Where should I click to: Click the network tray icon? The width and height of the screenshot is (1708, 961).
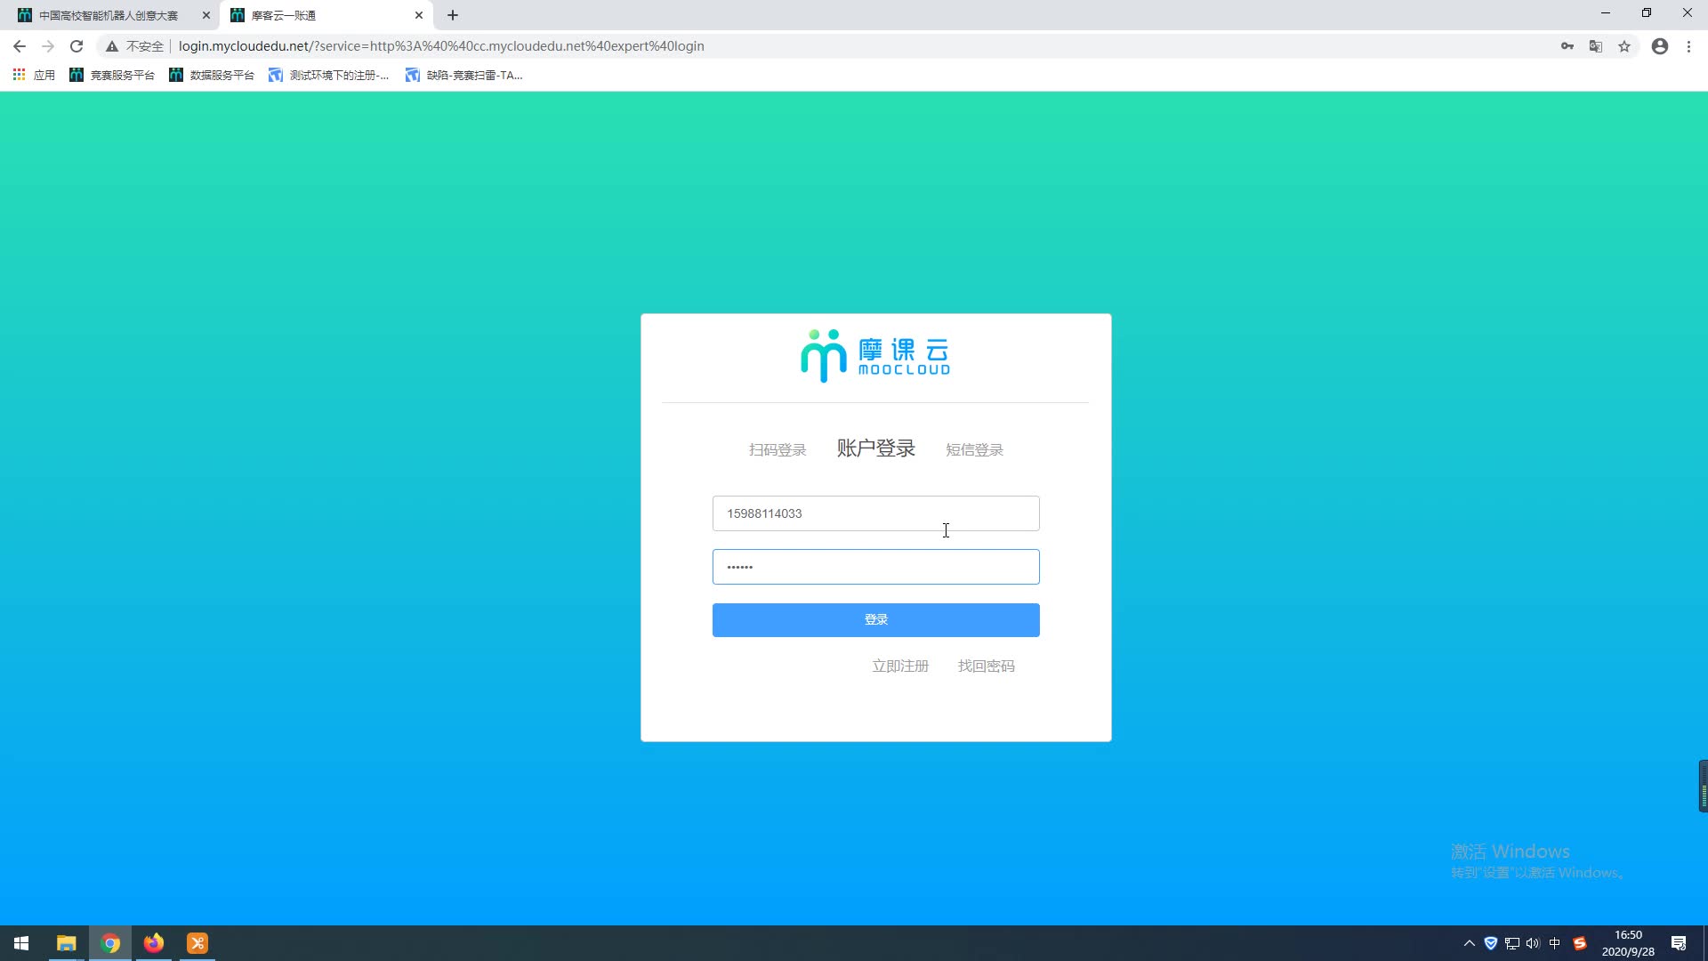click(x=1512, y=943)
